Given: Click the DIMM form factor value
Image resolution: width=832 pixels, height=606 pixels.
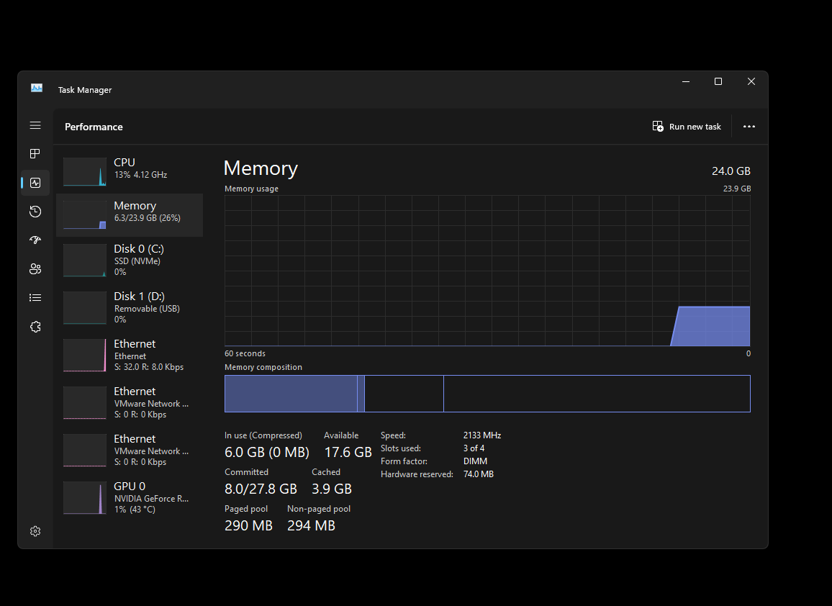Looking at the screenshot, I should 475,461.
